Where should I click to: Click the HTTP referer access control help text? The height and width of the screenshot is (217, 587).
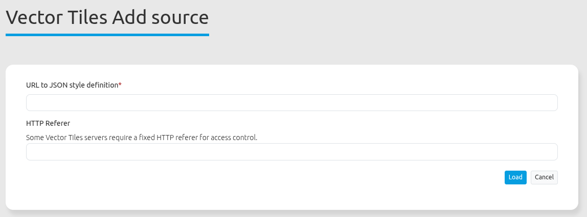(142, 138)
